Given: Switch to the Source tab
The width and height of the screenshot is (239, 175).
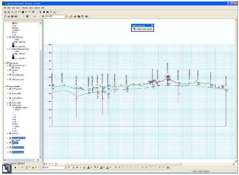Looking at the screenshot, I should 13,163.
